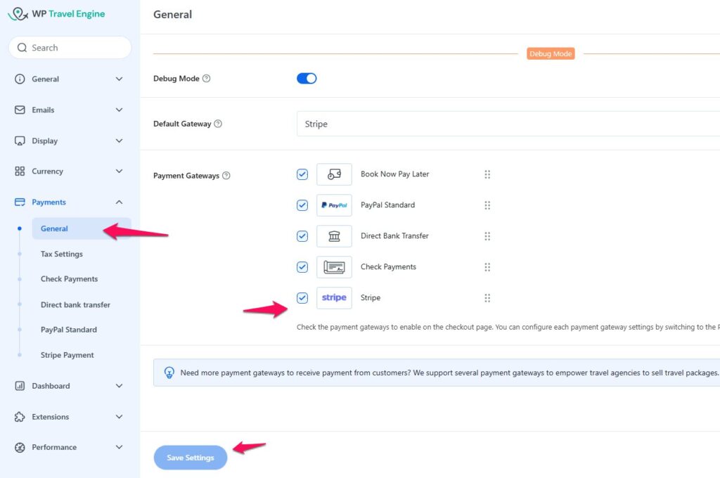Image resolution: width=720 pixels, height=478 pixels.
Task: Click the Default Gateway help icon
Action: click(218, 124)
